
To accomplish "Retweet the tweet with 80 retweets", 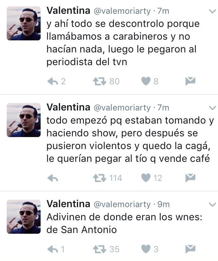I will (99, 81).
